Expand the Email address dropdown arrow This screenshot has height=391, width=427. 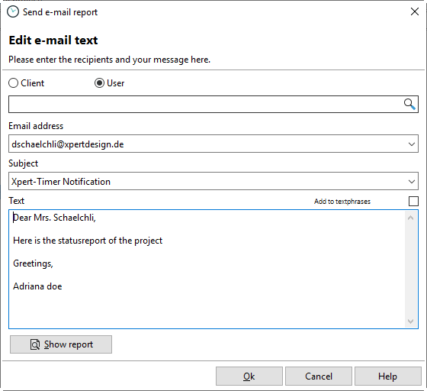click(x=412, y=144)
